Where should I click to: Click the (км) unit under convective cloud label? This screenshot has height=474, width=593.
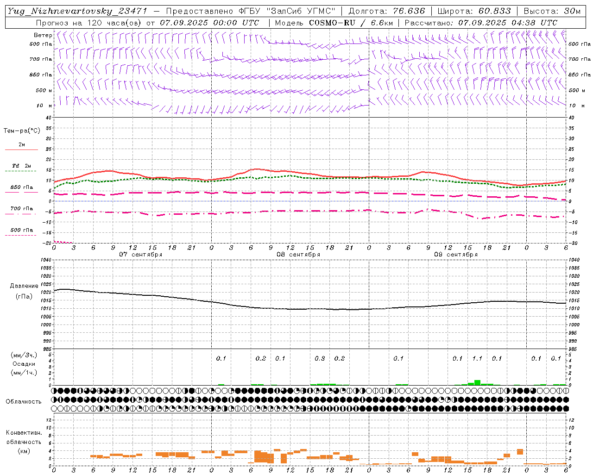pos(24,451)
